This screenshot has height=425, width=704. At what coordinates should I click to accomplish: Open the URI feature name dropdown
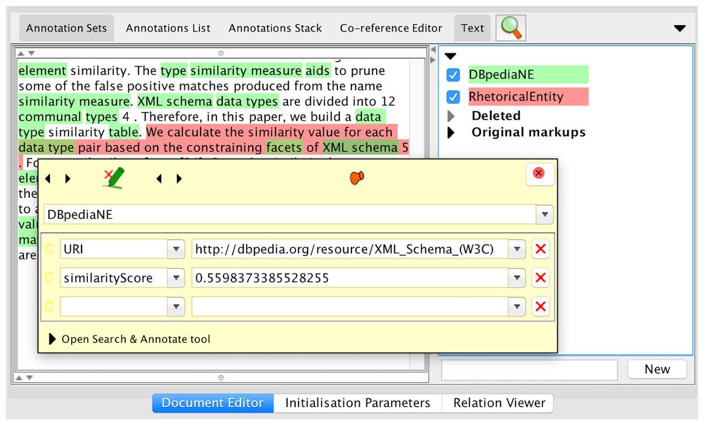tap(176, 249)
